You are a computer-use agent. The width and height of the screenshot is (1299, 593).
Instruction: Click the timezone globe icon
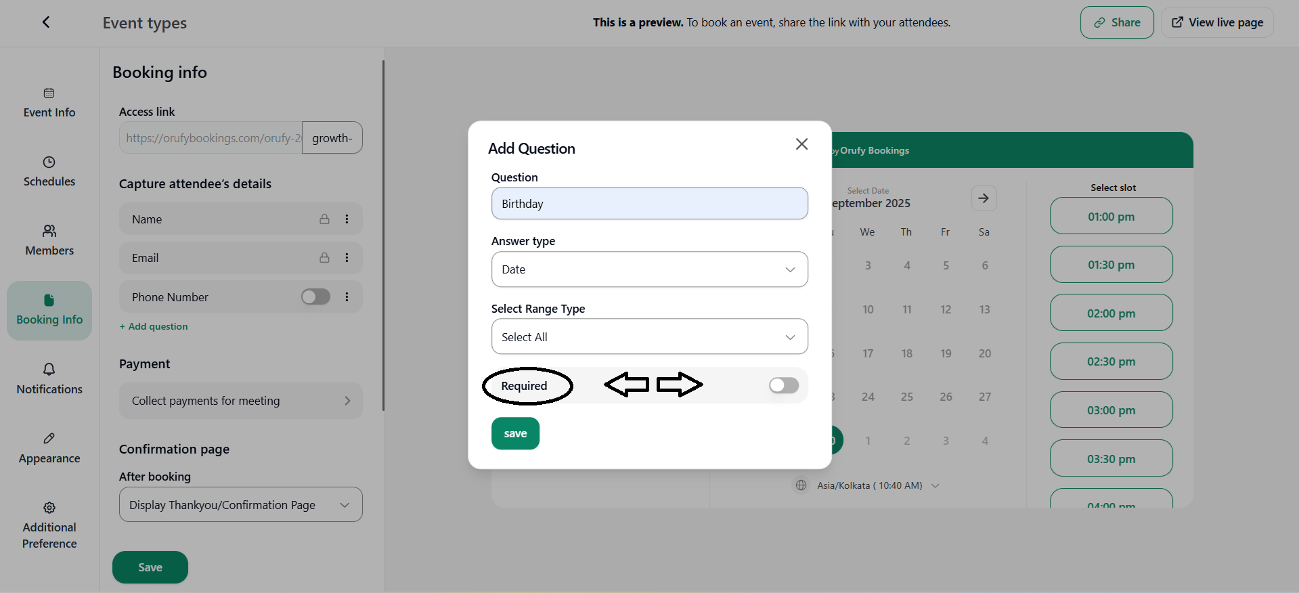tap(801, 485)
